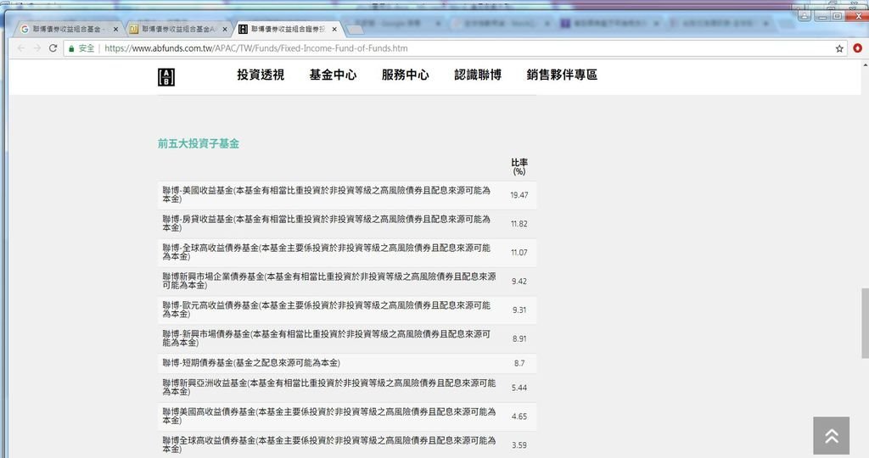Close the first Google search tab
Screen dimensions: 869x458
click(115, 30)
